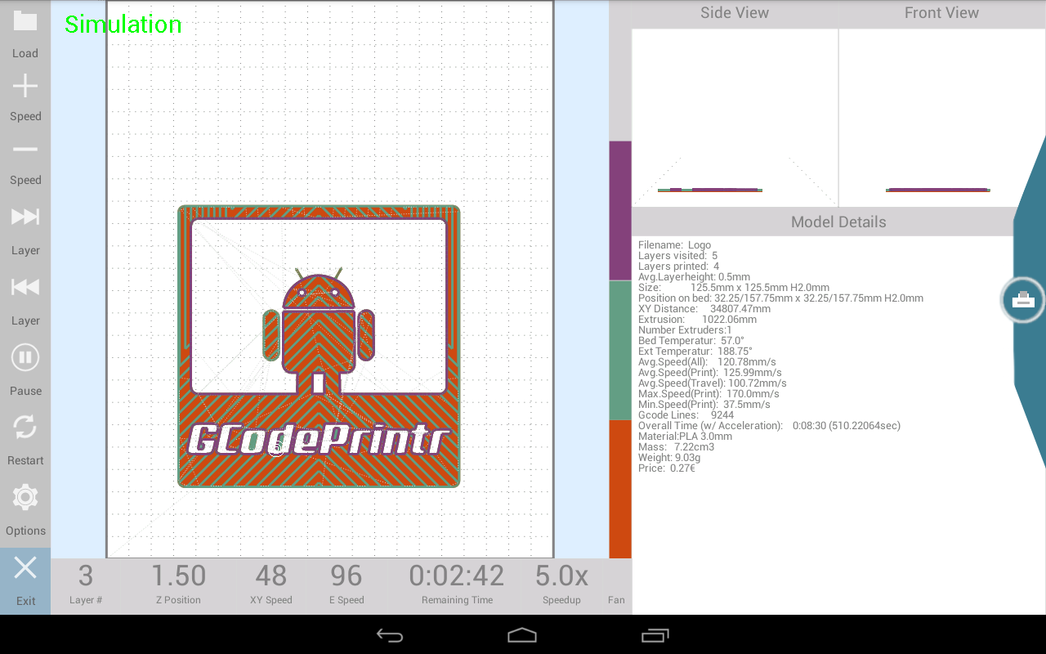
Task: Tap the GCodePrintr text in preview
Action: point(319,440)
